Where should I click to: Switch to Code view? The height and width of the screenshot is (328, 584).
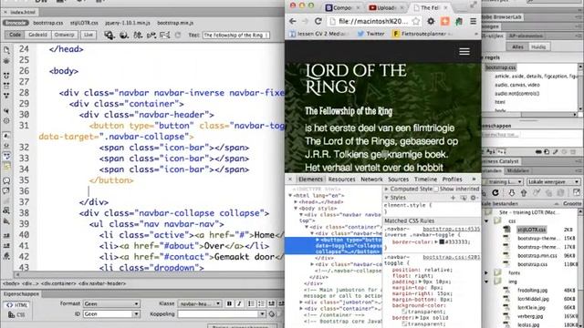(x=15, y=35)
